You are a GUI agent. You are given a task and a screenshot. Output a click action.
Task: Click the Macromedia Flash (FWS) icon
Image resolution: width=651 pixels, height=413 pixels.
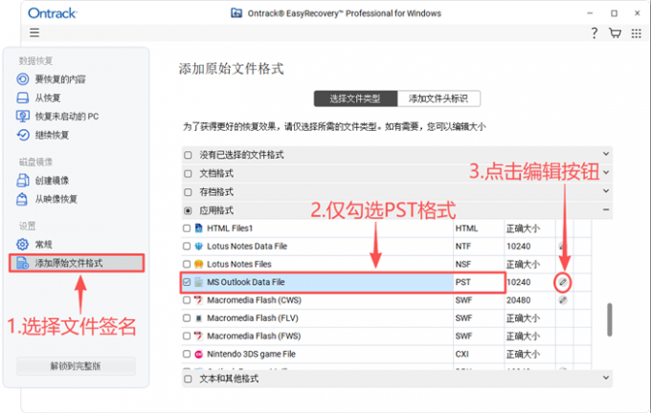(x=199, y=336)
